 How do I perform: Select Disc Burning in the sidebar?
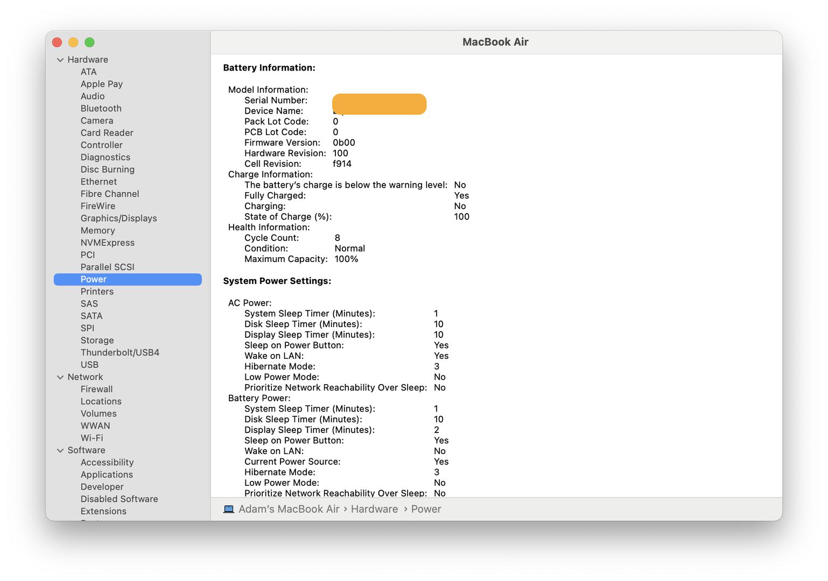tap(108, 169)
